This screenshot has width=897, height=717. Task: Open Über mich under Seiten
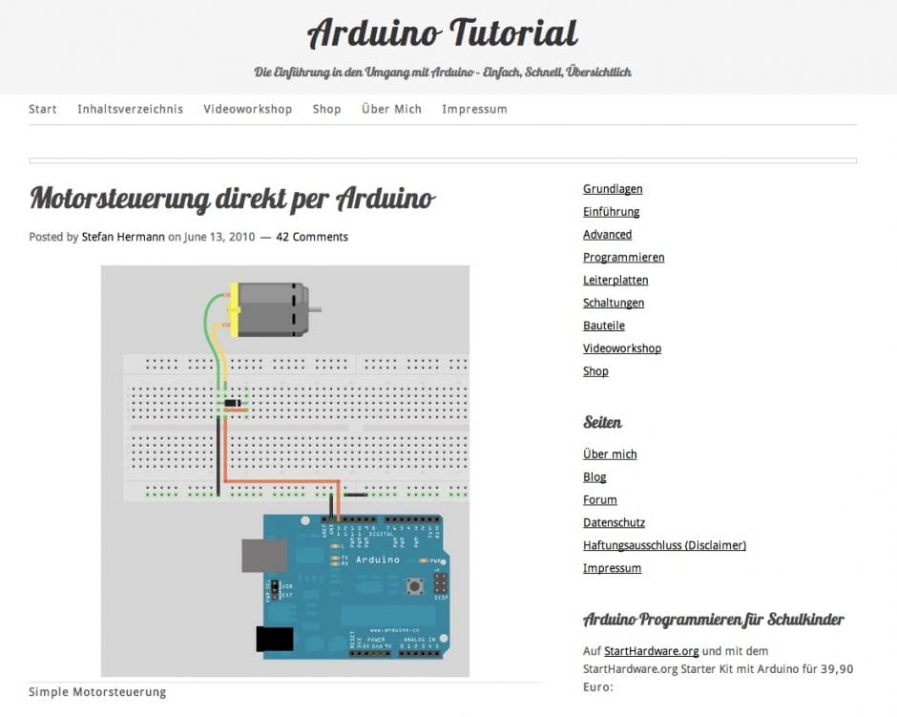click(610, 454)
